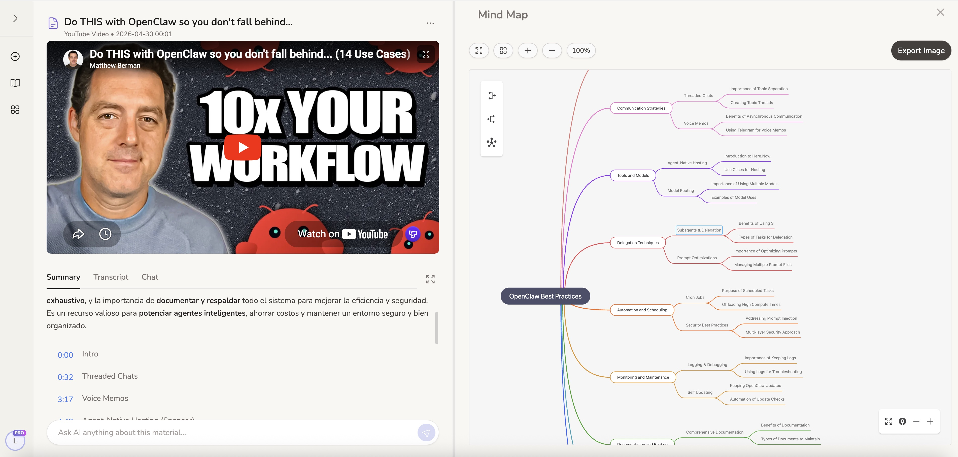Image resolution: width=958 pixels, height=457 pixels.
Task: Select the right-branching mind map layout icon
Action: click(x=492, y=96)
